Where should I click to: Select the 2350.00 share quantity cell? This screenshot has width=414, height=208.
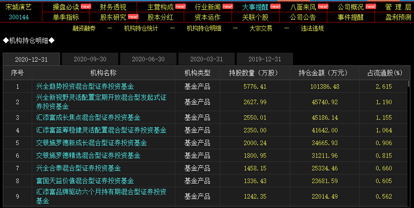pyautogui.click(x=255, y=130)
